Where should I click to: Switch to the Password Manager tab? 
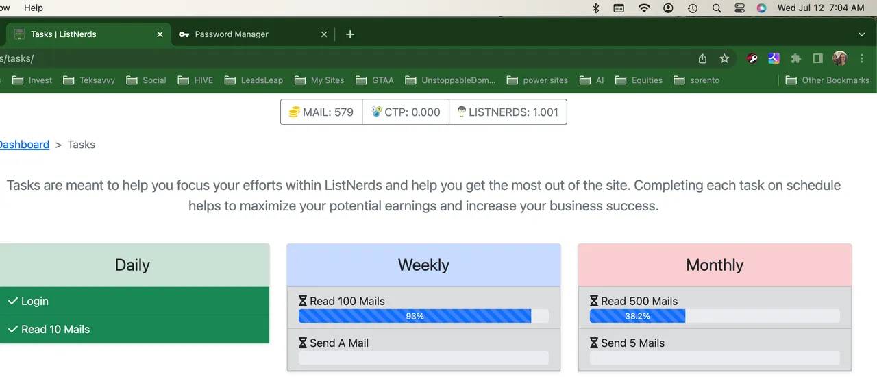[254, 34]
